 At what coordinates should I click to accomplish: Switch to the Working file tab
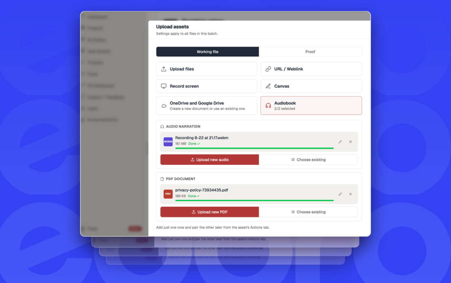pyautogui.click(x=207, y=52)
